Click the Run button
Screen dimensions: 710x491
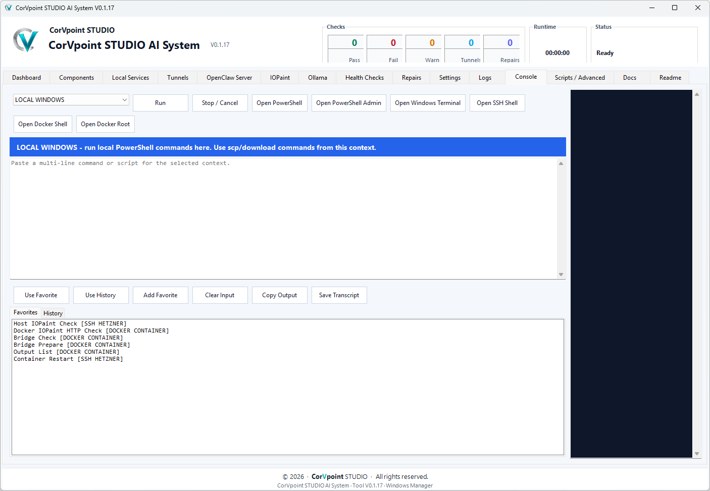(x=161, y=103)
